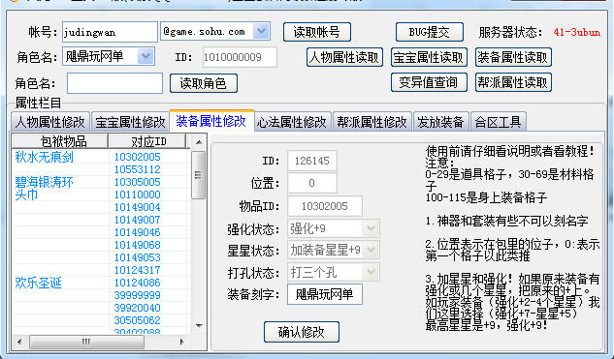Viewport: 614px width, 359px height.
Task: Select ID 10124317 in the list
Action: click(x=138, y=270)
